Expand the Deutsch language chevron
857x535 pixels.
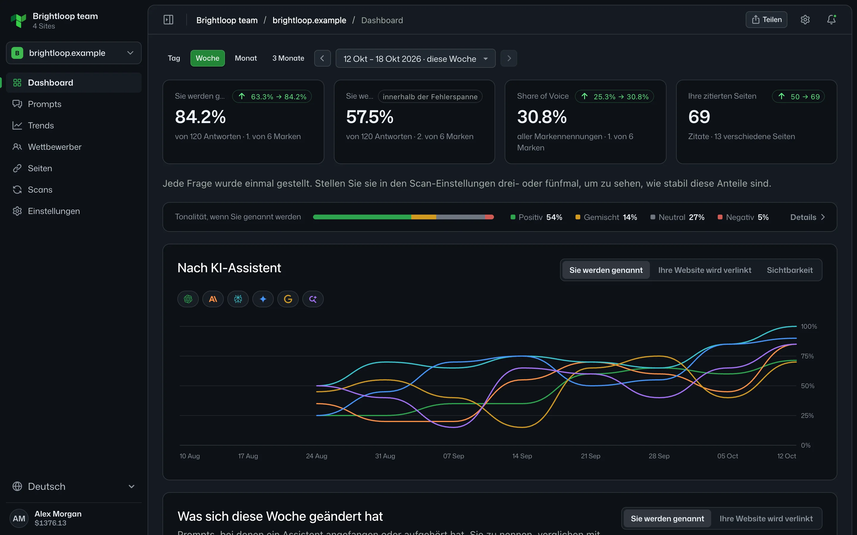[132, 487]
